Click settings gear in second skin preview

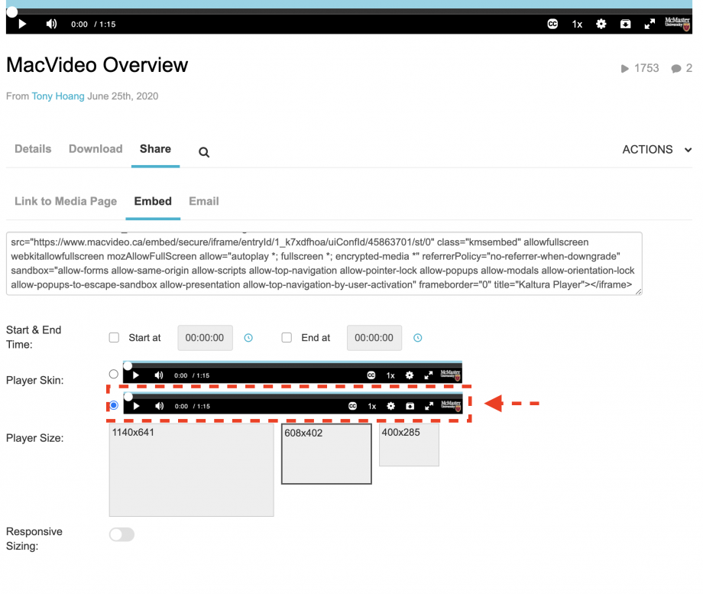(x=391, y=406)
